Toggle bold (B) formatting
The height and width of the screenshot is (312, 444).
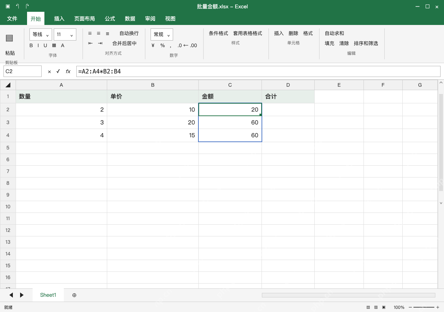click(31, 45)
